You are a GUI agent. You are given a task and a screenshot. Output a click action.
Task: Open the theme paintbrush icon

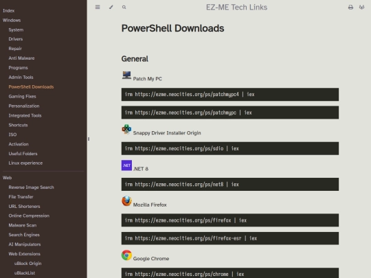point(111,8)
